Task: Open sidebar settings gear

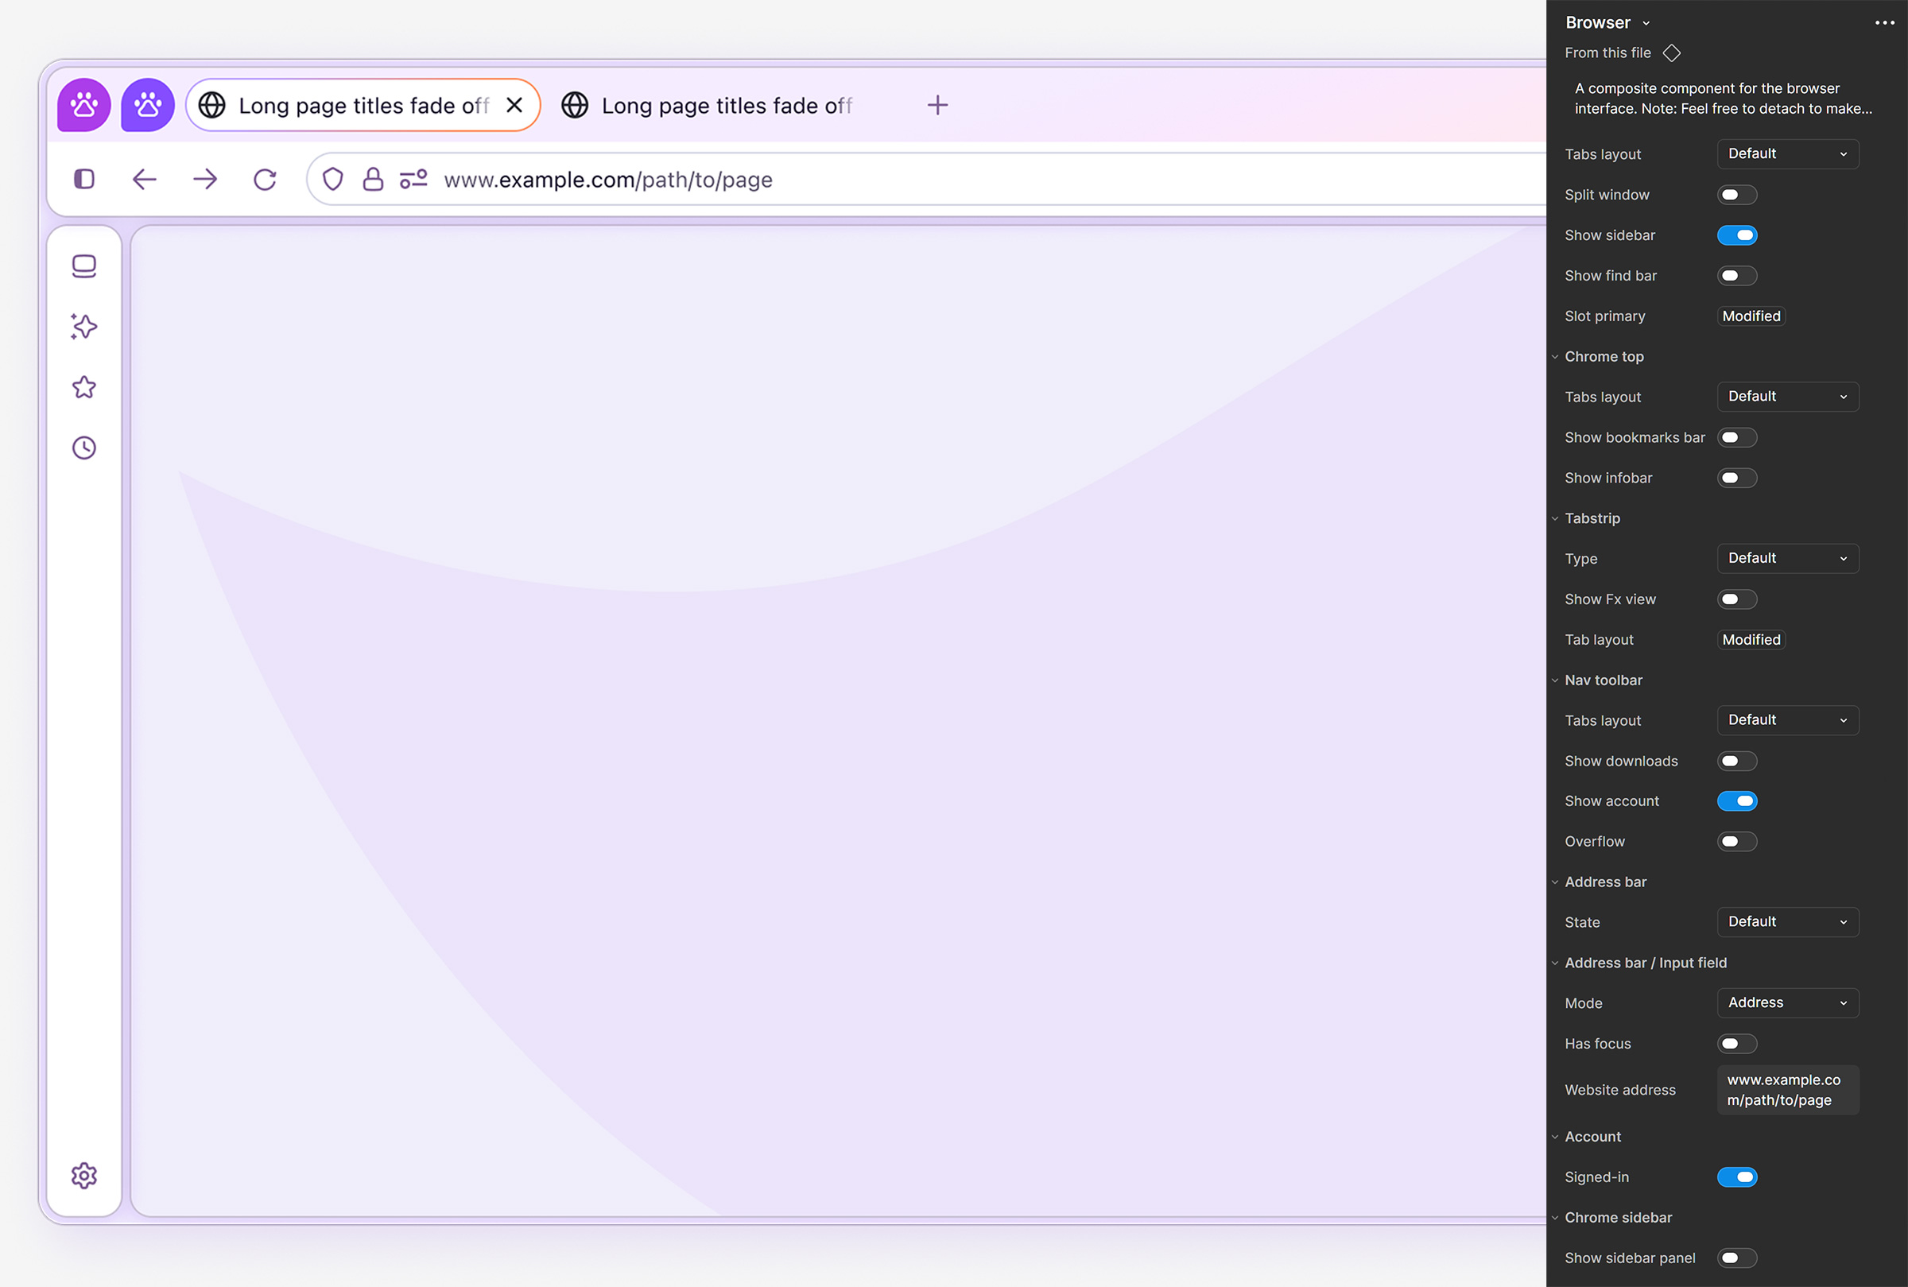Action: [83, 1177]
